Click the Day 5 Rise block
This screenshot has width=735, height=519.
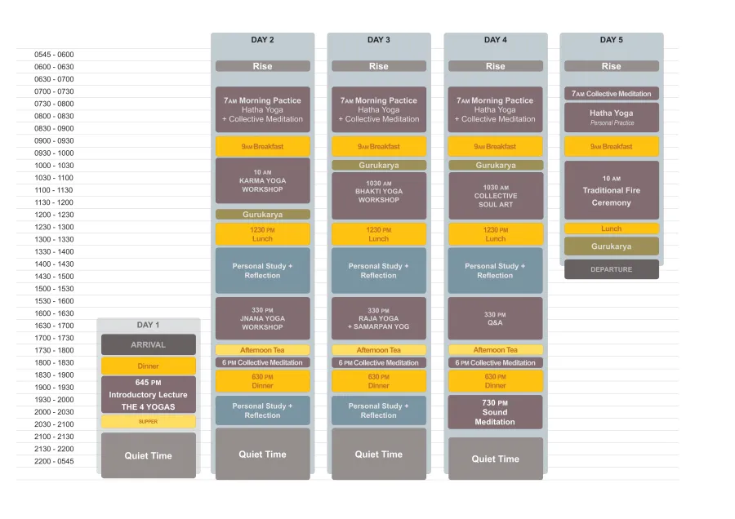coord(611,66)
